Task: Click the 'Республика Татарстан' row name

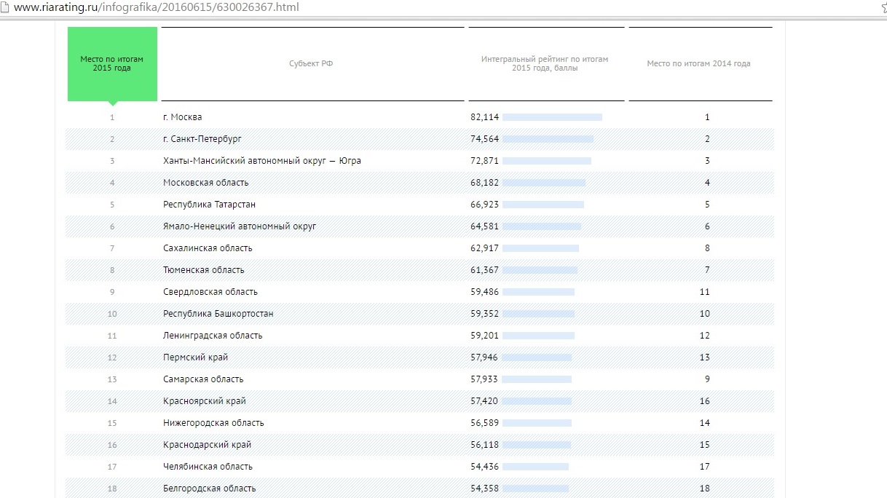Action: [209, 205]
